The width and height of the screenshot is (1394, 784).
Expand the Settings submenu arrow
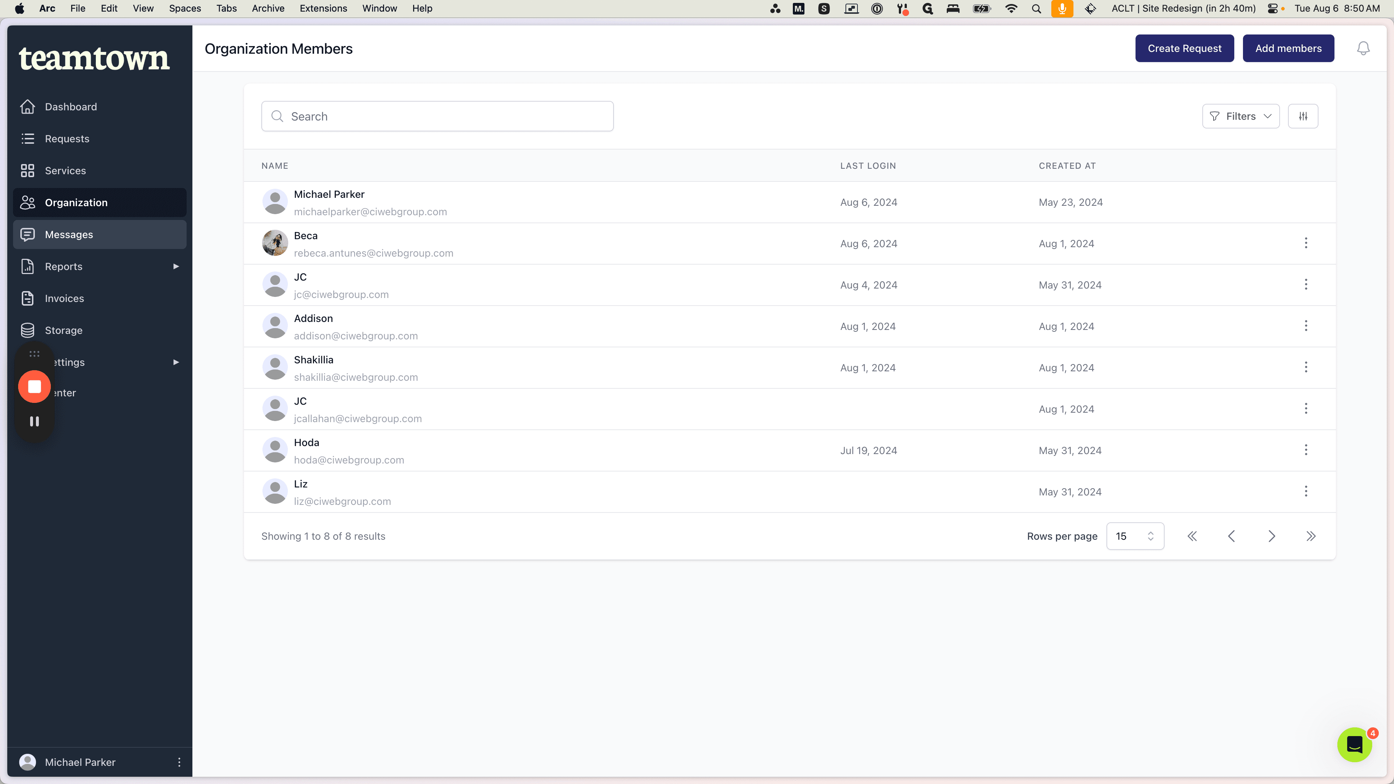click(x=176, y=362)
